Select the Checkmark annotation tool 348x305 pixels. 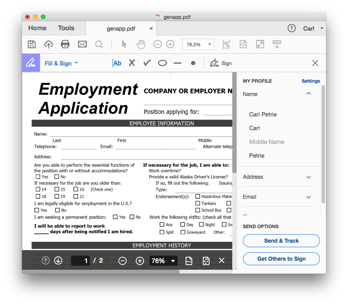[x=147, y=63]
